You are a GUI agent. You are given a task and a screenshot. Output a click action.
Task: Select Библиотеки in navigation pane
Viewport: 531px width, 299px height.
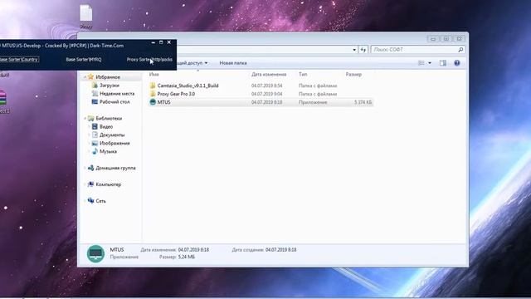pos(109,118)
